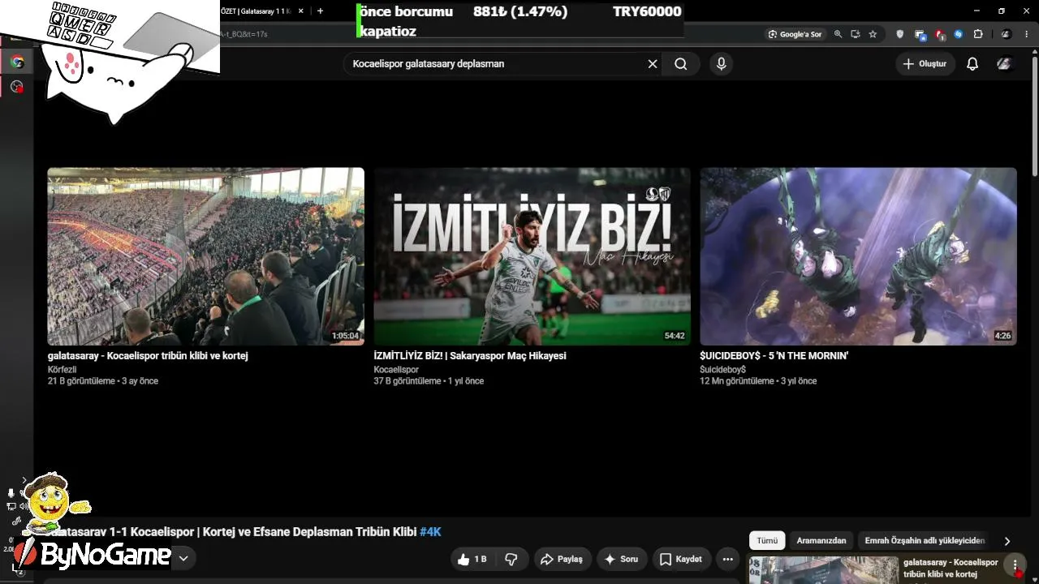Open YouTube notifications bell
Image resolution: width=1039 pixels, height=584 pixels.
click(x=972, y=64)
